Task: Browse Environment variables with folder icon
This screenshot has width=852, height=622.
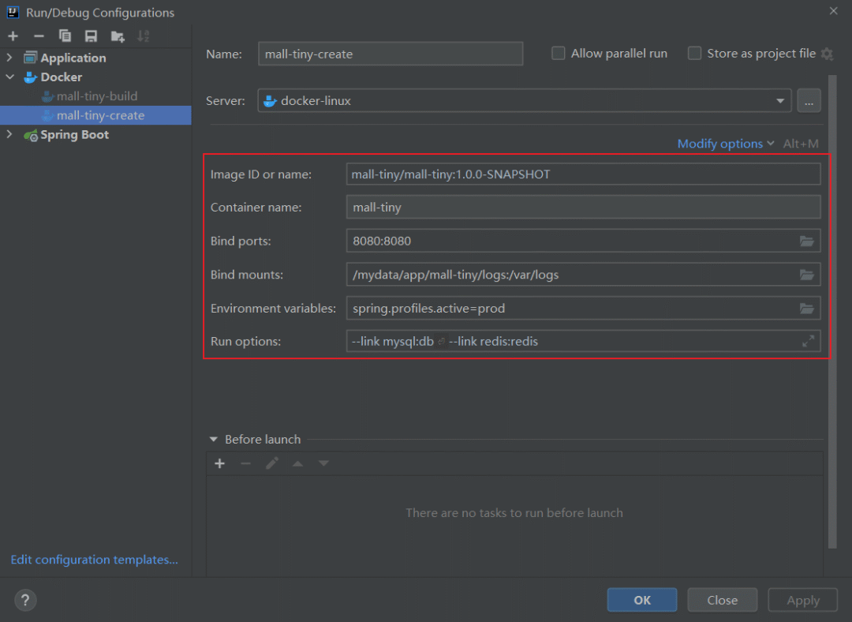Action: (807, 309)
